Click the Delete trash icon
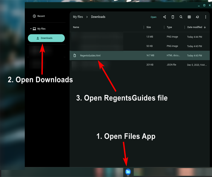 173,17
